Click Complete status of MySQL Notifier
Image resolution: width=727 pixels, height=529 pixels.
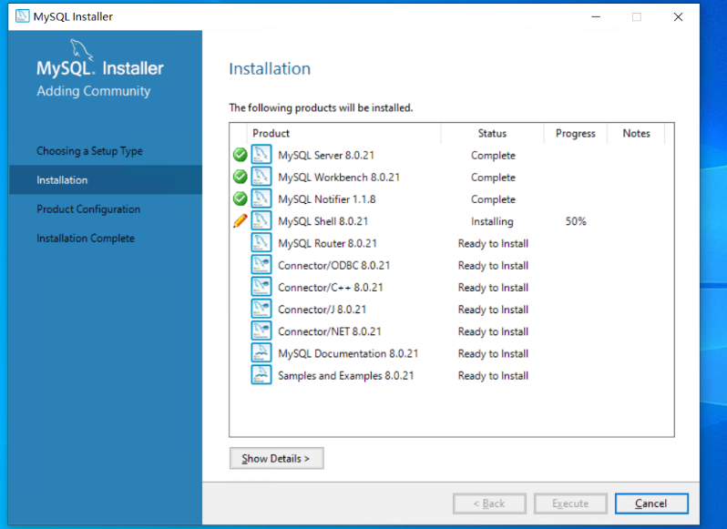493,199
